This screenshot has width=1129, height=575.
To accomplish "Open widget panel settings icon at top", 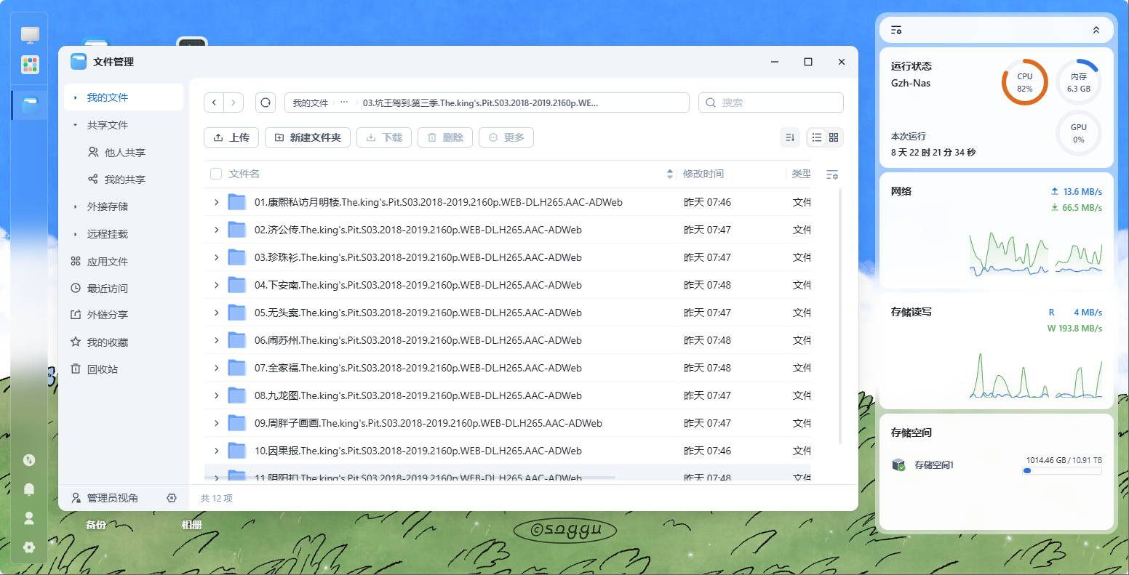I will [896, 31].
